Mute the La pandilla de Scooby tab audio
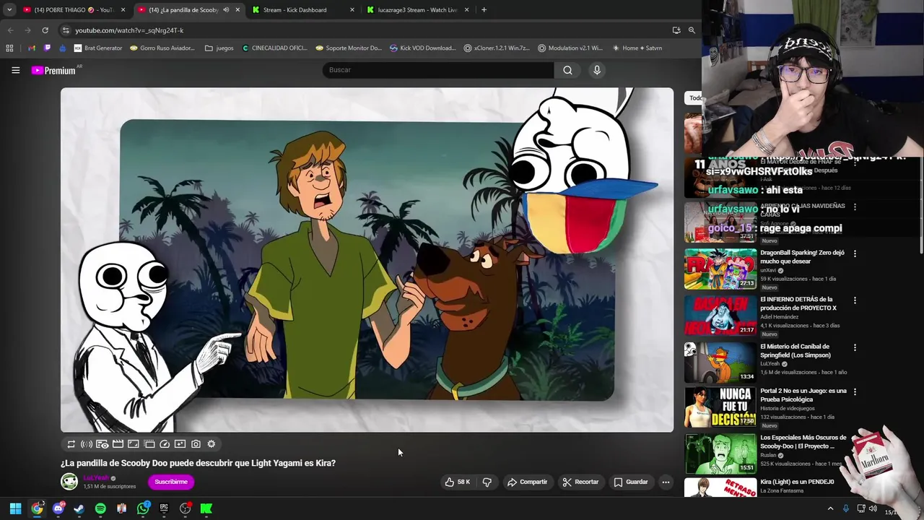Viewport: 924px width, 520px height. tap(226, 10)
